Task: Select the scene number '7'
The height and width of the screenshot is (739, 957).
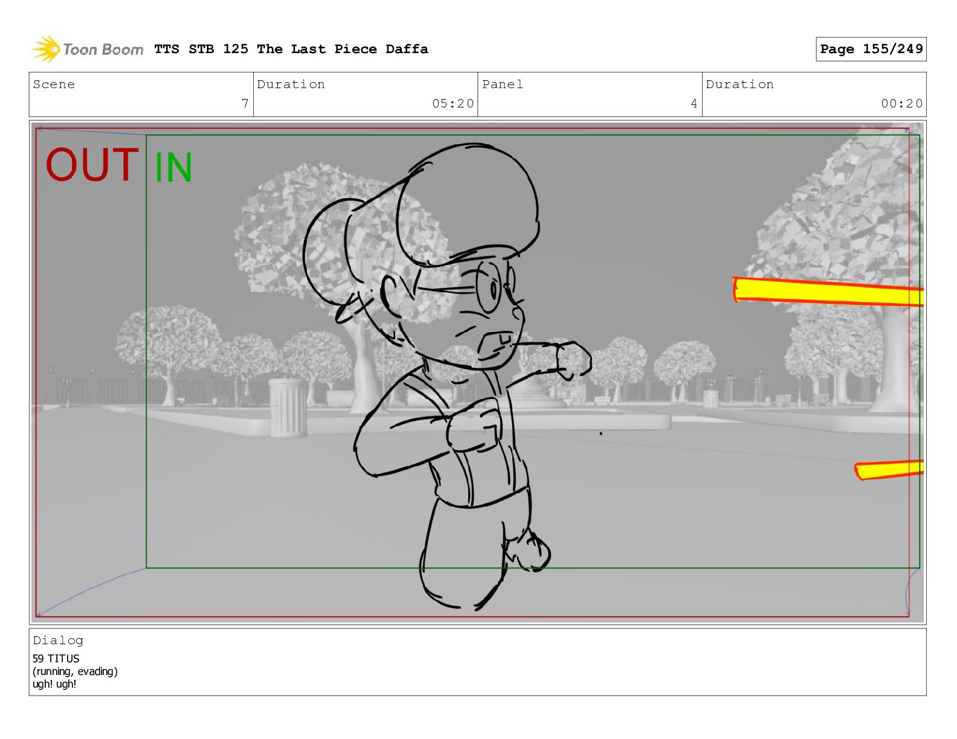Action: pos(245,104)
